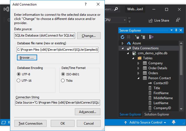
Task: Open the notifications bell in status bar
Action: coord(174,122)
